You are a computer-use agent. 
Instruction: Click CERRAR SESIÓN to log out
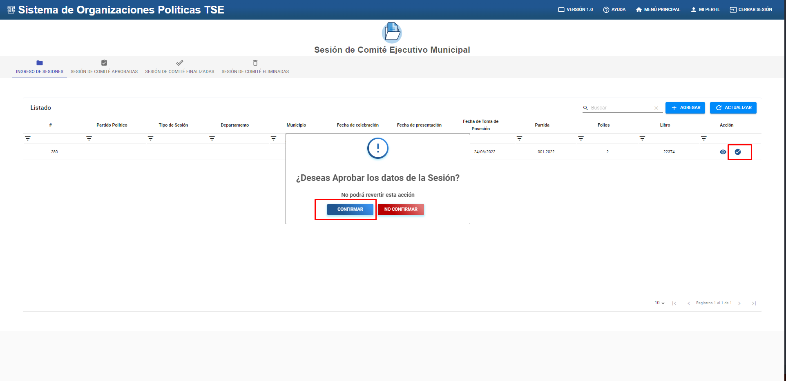coord(751,9)
